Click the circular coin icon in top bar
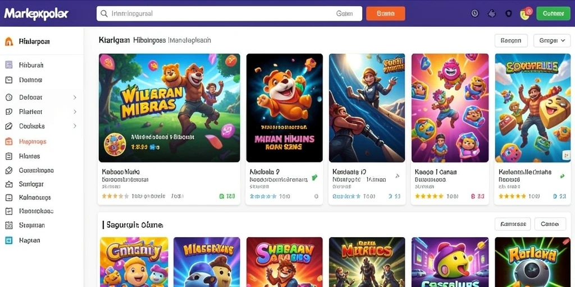The height and width of the screenshot is (287, 575). (x=475, y=13)
